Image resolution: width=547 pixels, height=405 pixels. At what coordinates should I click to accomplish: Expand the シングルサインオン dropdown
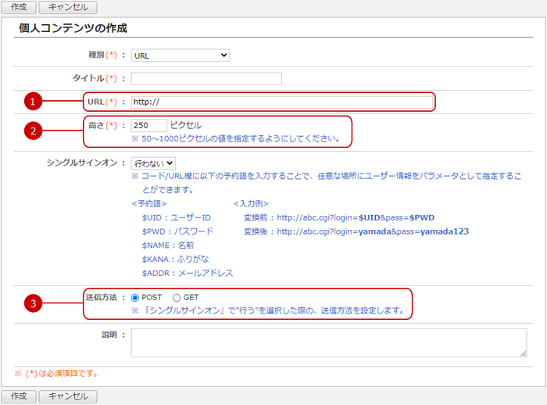coord(153,163)
